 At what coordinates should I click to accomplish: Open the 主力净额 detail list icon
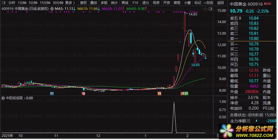[x=248, y=121]
